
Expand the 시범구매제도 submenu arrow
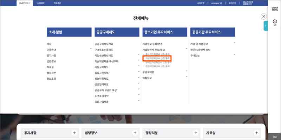click(x=138, y=66)
